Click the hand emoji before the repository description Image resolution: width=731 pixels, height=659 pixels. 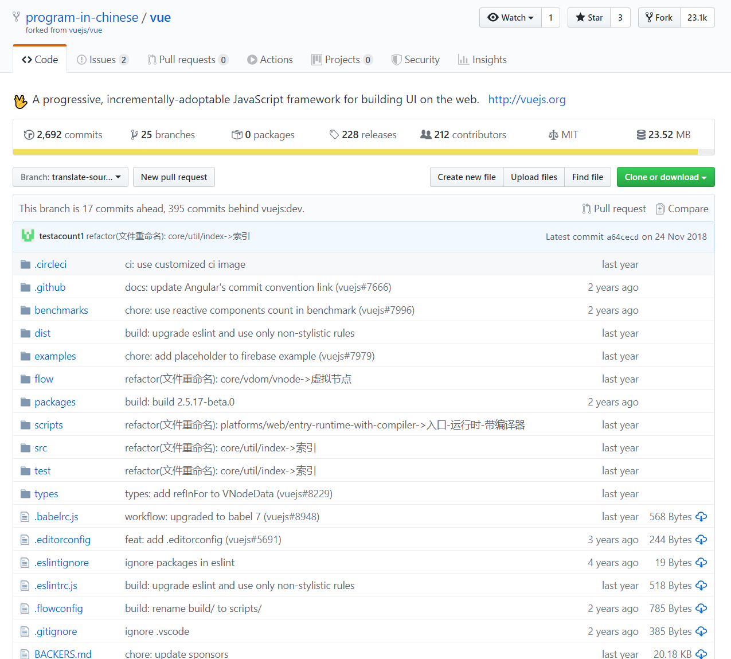(21, 101)
